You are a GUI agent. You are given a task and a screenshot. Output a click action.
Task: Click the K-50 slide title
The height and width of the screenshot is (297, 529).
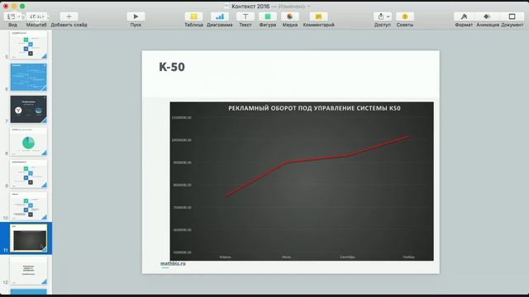[x=172, y=67]
